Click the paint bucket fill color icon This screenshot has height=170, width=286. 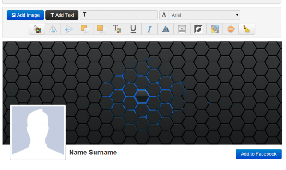37,29
